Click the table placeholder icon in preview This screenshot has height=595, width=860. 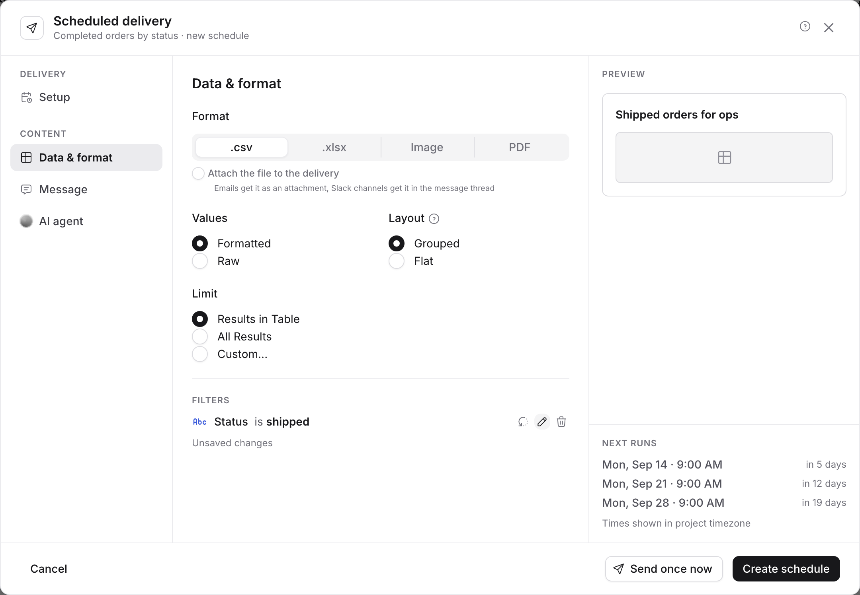point(724,157)
